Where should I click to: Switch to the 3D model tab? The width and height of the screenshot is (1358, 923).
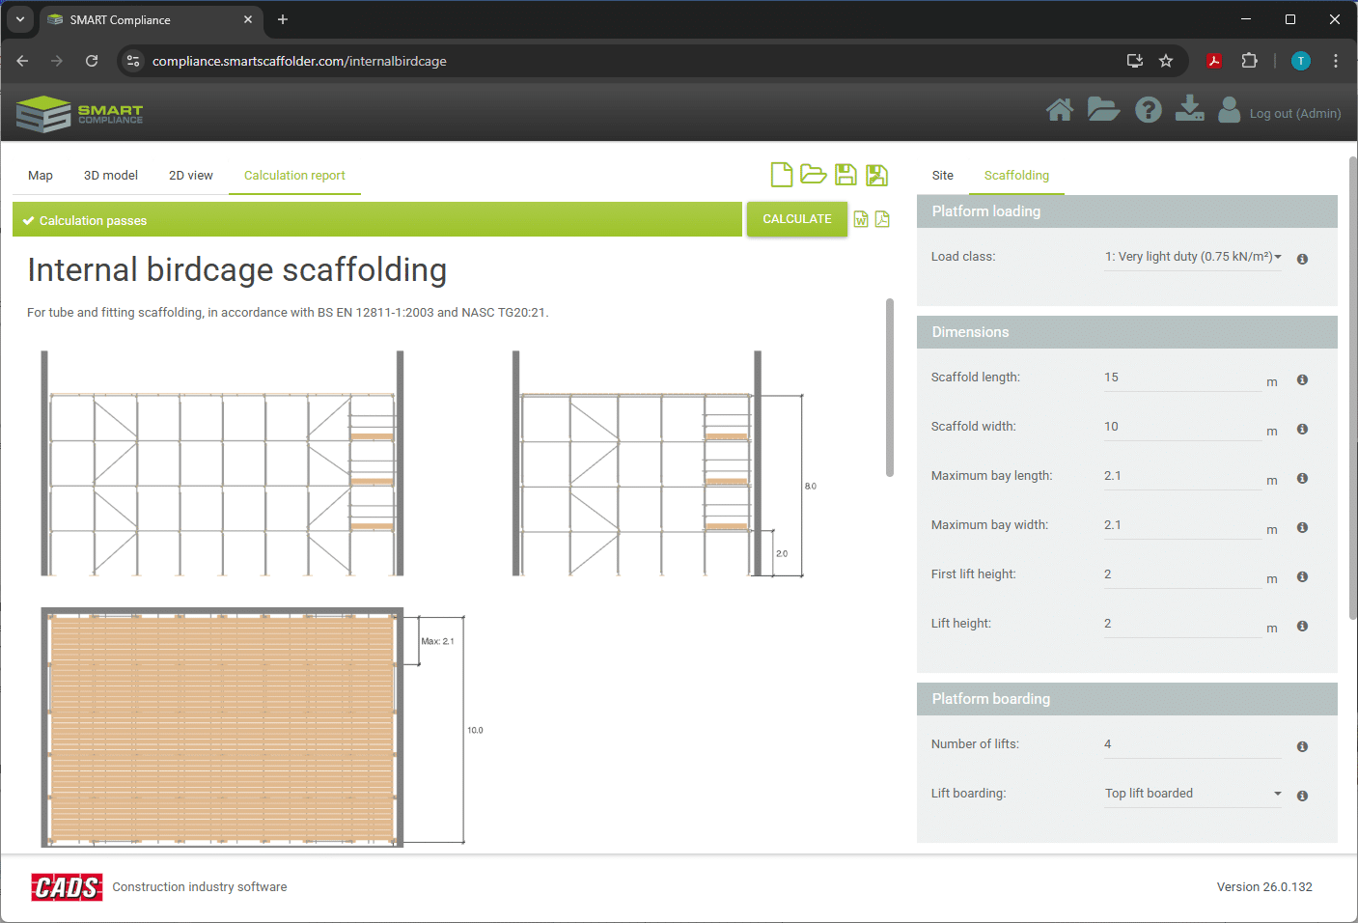click(x=111, y=176)
